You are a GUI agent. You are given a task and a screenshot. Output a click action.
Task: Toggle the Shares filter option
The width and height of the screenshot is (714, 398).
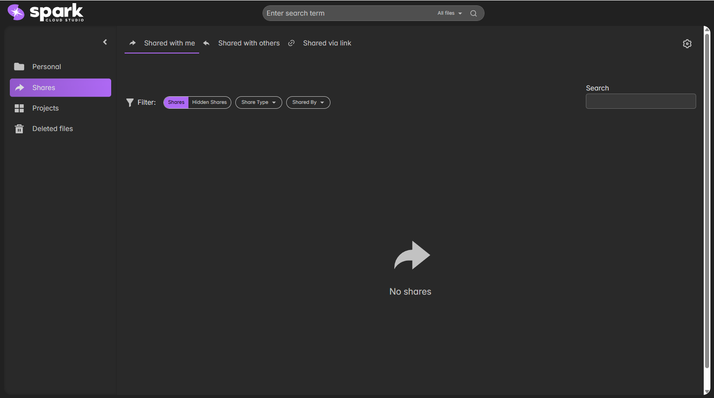coord(176,103)
